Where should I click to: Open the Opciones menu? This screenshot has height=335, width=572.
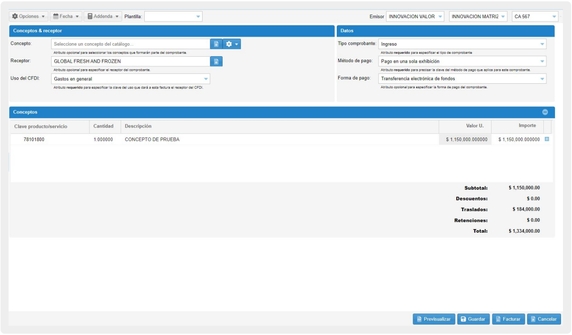(29, 17)
